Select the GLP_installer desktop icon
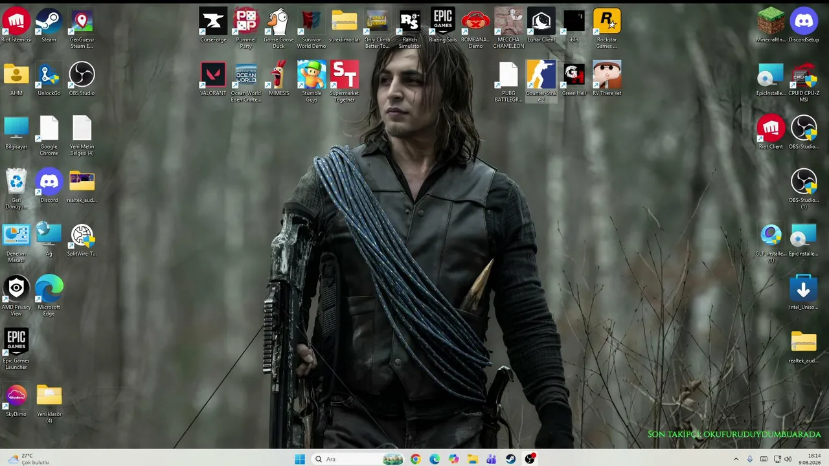Screen dimensions: 829x466 click(x=771, y=243)
